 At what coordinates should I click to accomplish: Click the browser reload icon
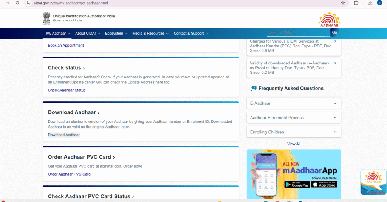(x=17, y=3)
